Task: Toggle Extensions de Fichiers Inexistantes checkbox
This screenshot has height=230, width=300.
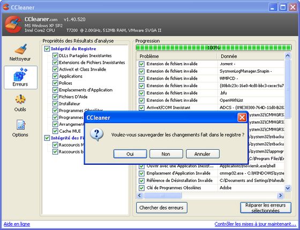Action: coord(55,63)
